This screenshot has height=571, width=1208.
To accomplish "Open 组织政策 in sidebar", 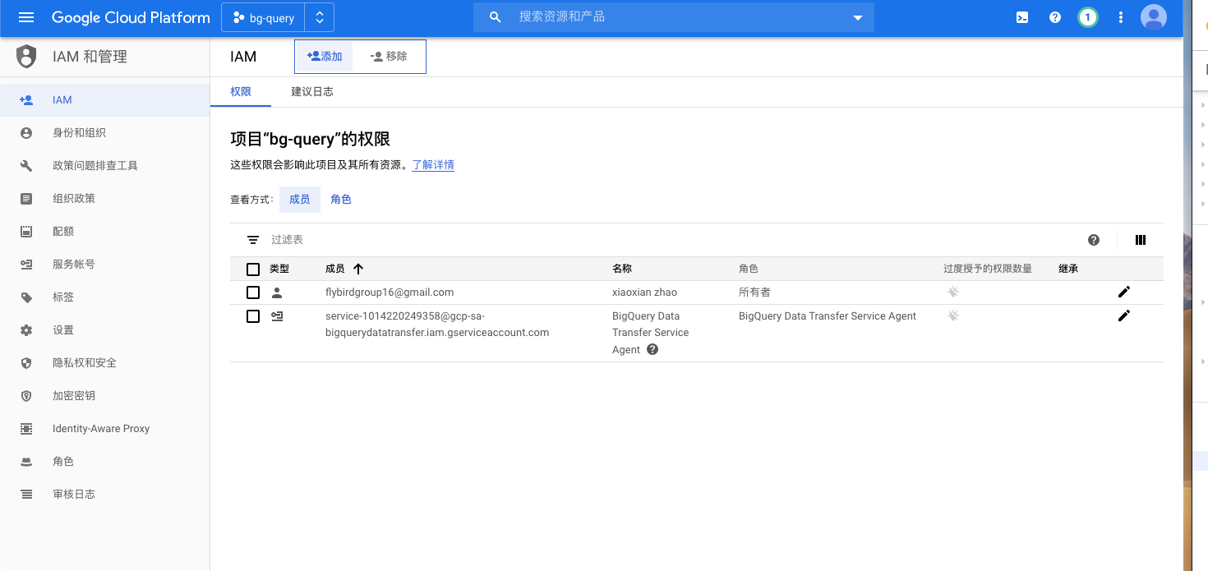I will point(104,198).
